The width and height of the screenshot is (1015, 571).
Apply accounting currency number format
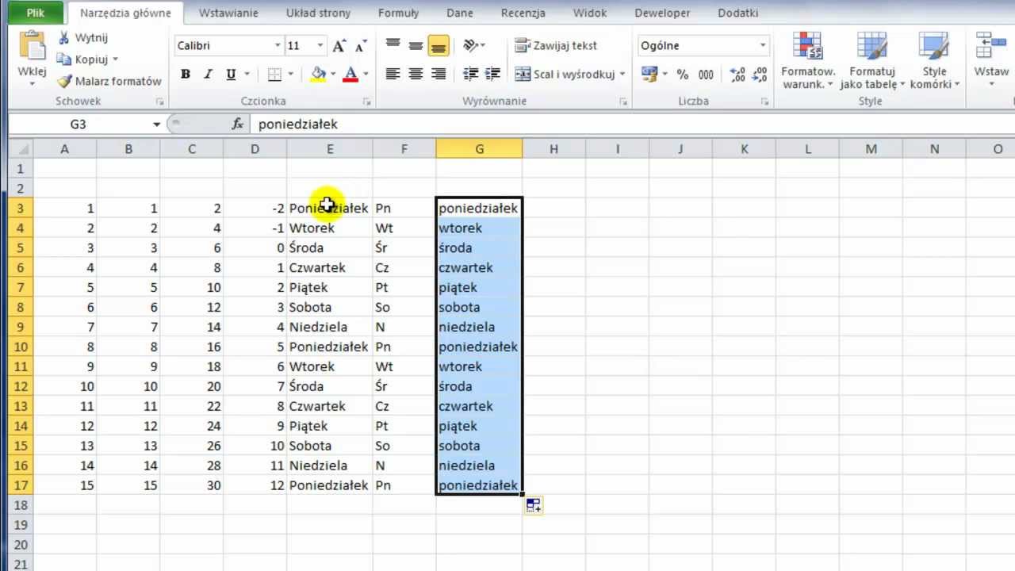649,74
